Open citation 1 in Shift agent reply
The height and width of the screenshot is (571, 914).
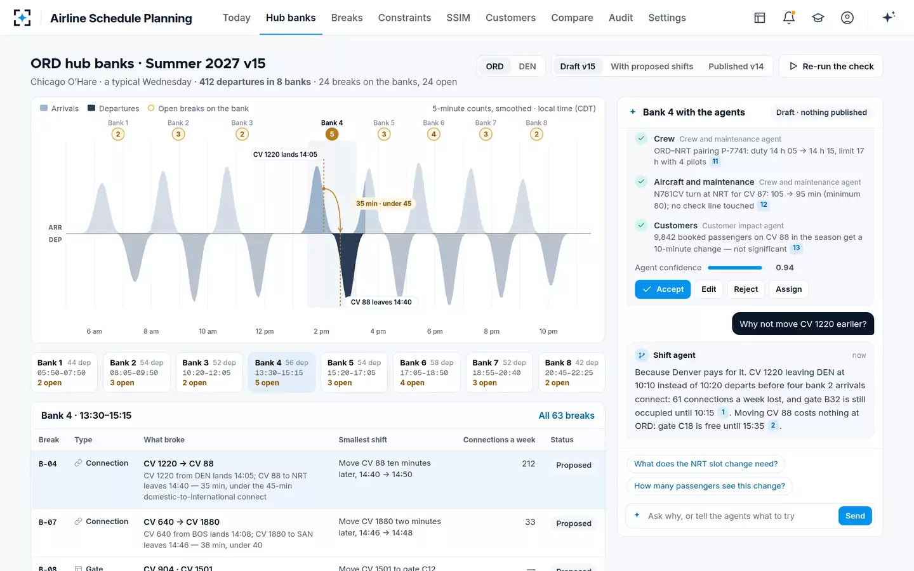(x=723, y=412)
